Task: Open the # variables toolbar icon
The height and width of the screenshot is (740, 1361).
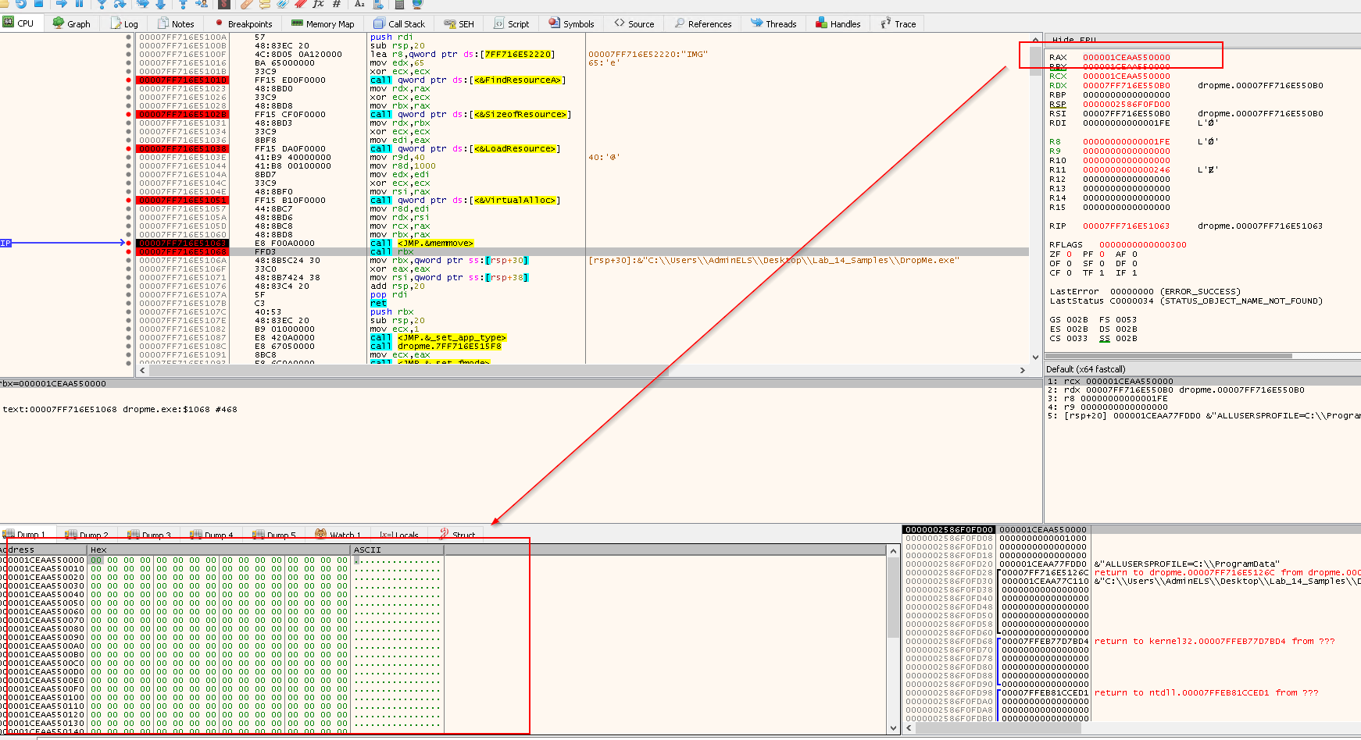Action: 337,4
